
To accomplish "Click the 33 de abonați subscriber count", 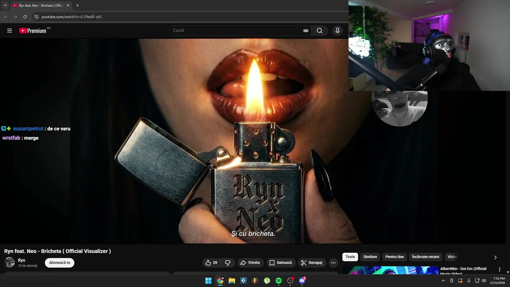I will coord(27,265).
